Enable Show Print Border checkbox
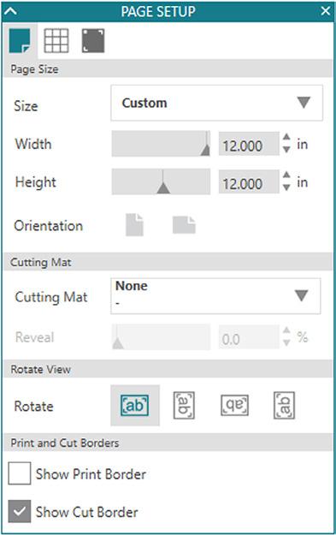This screenshot has width=336, height=535. pyautogui.click(x=20, y=473)
